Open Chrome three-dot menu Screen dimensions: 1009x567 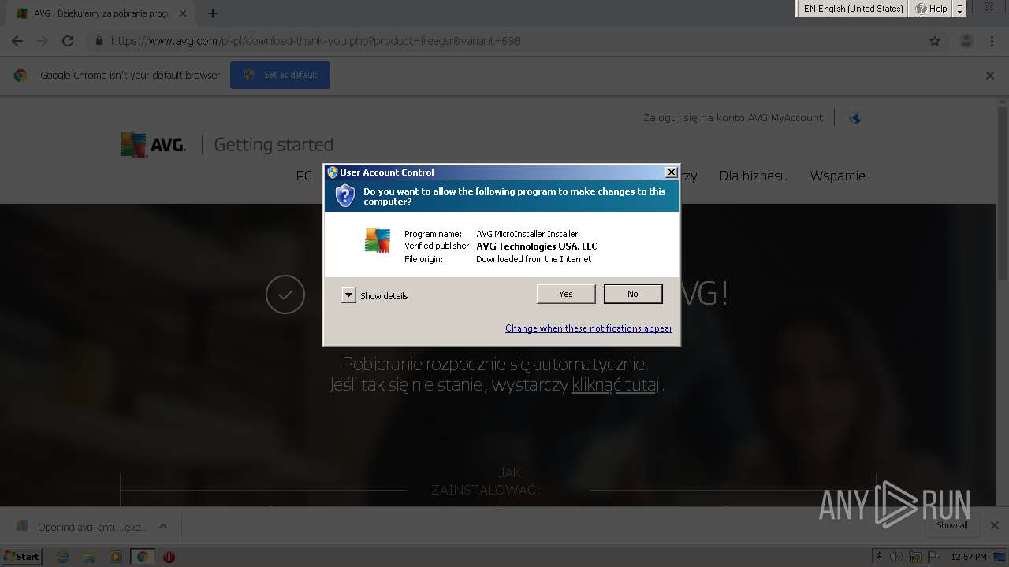[x=992, y=41]
